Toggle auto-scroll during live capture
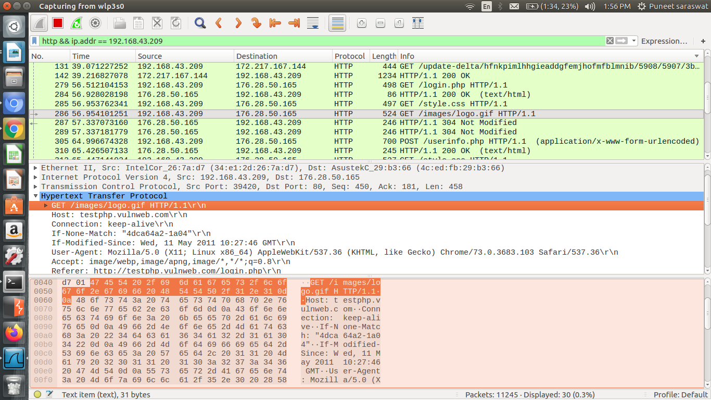 pos(313,23)
